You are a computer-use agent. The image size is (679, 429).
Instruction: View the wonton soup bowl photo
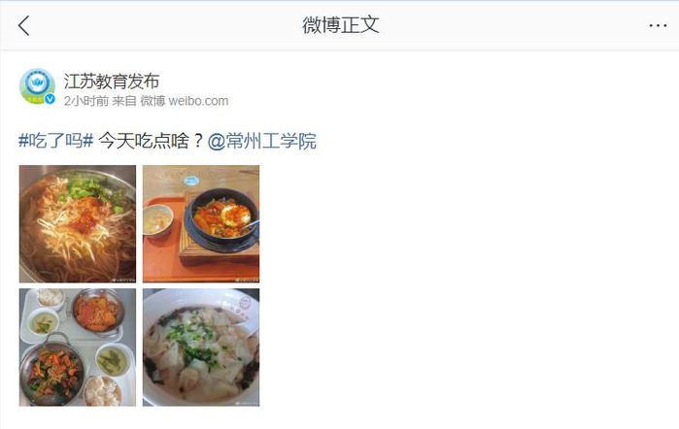201,347
